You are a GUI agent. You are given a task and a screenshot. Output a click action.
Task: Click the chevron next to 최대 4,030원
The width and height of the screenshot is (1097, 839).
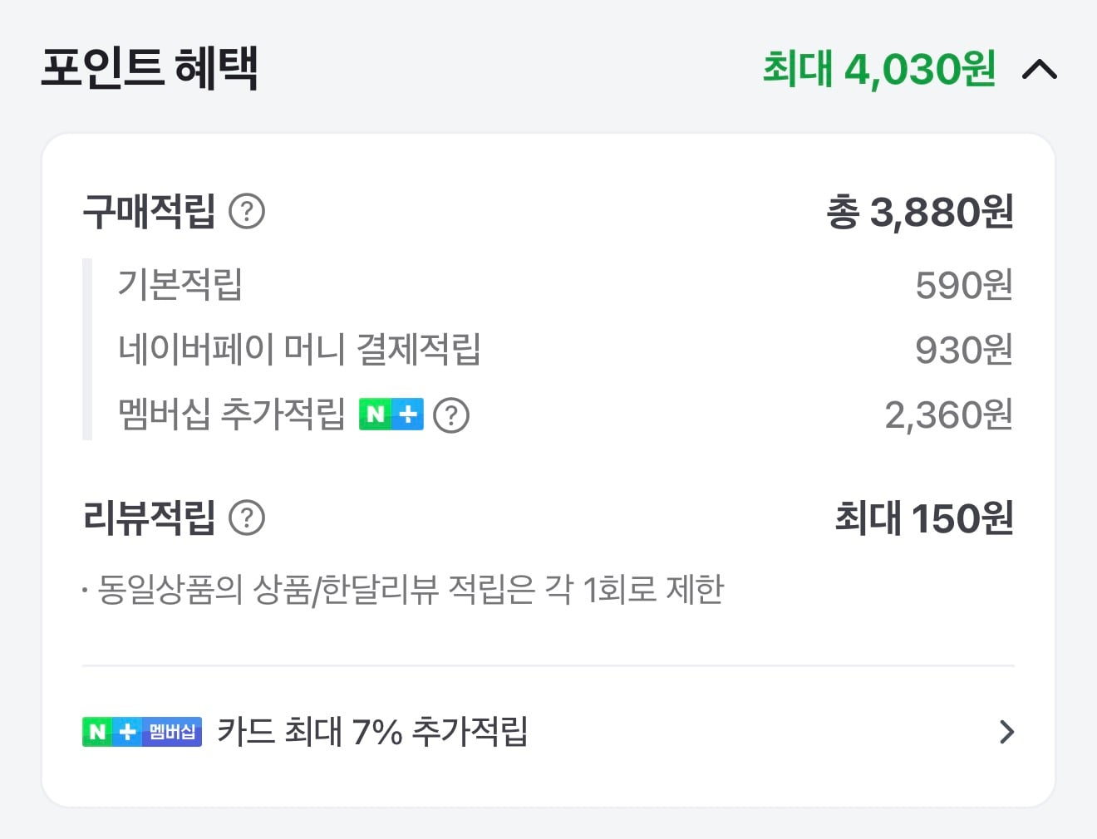pos(1038,70)
